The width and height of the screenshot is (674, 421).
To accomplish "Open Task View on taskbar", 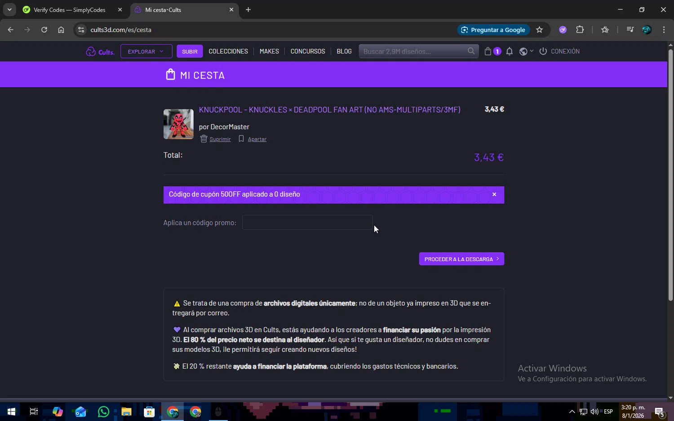I will [x=34, y=412].
